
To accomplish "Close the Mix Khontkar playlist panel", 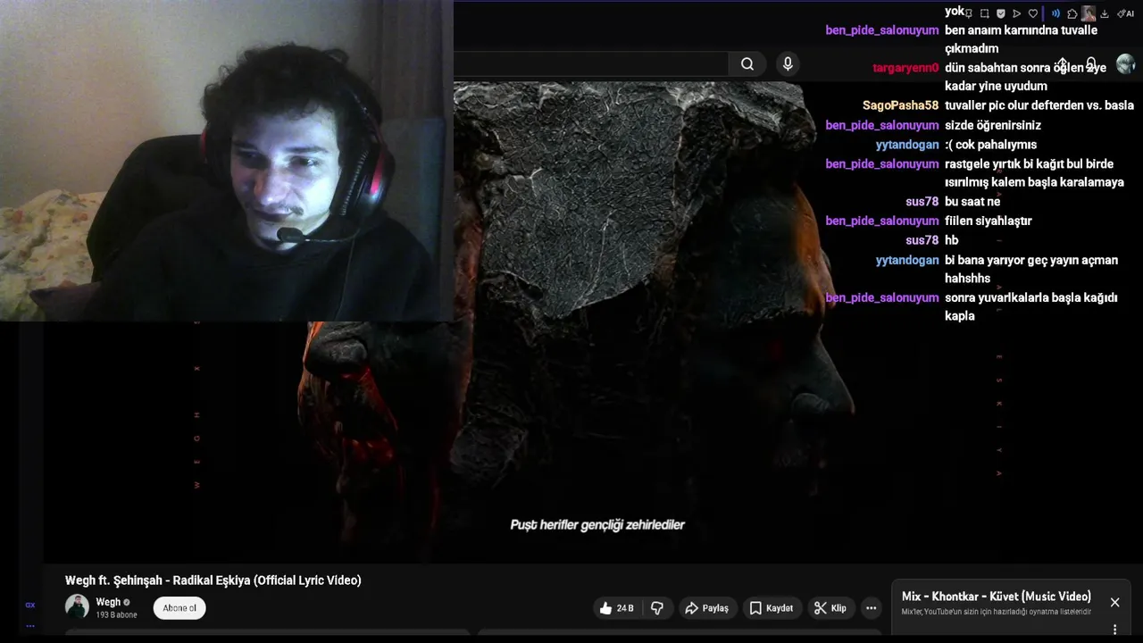I will [1114, 603].
